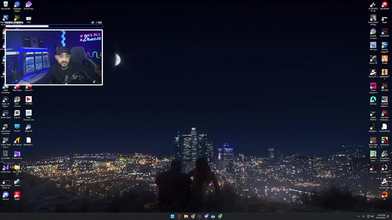392x220 pixels.
Task: Open the Epic Games Launcher shortcut
Action: 6,129
